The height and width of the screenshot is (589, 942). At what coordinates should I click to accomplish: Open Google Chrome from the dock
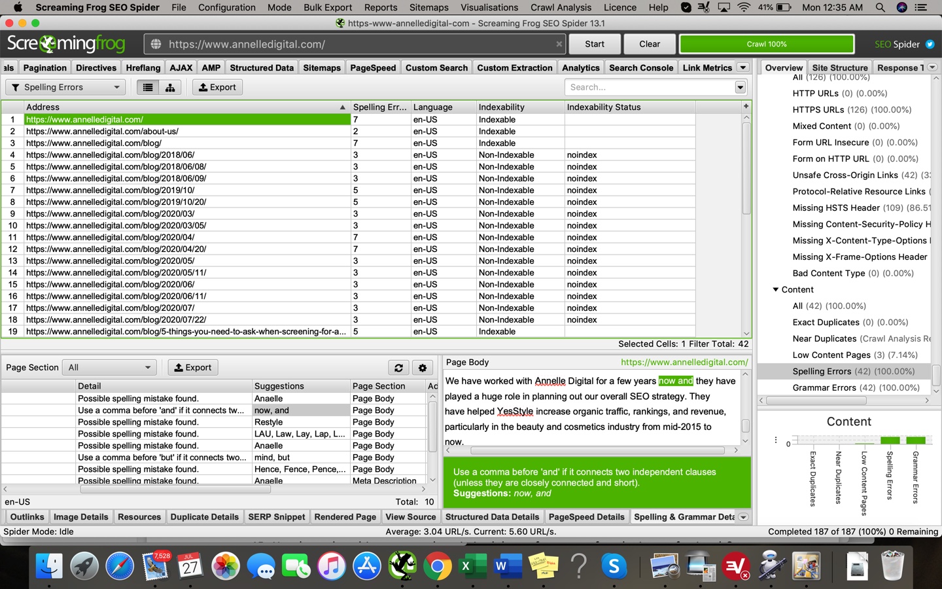pyautogui.click(x=437, y=566)
